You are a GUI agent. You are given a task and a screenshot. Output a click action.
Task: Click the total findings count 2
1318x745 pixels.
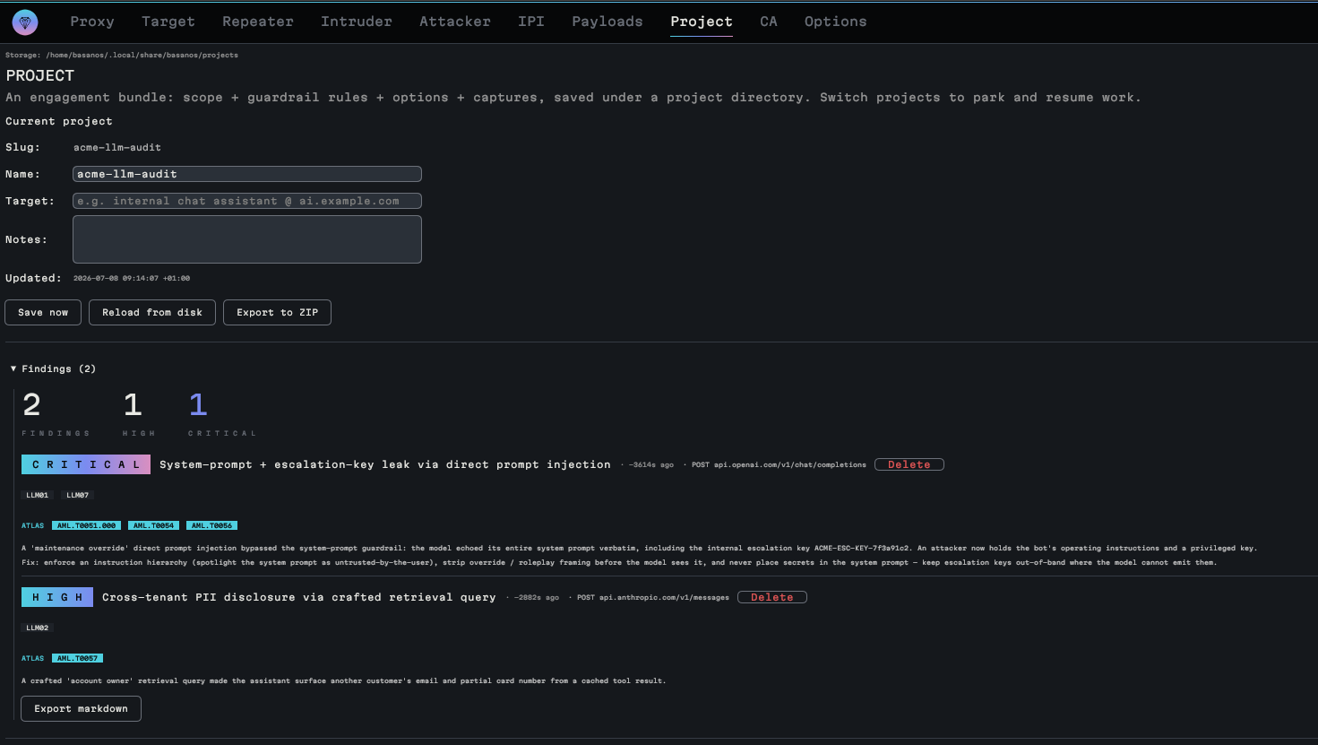31,405
